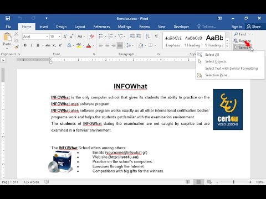Viewport: 266px width, 199px height.
Task: Open the Insert ribbon tab
Action: click(44, 27)
